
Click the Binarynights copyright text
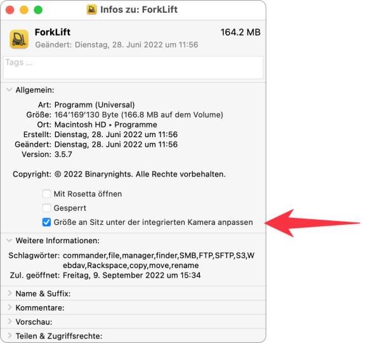(140, 174)
